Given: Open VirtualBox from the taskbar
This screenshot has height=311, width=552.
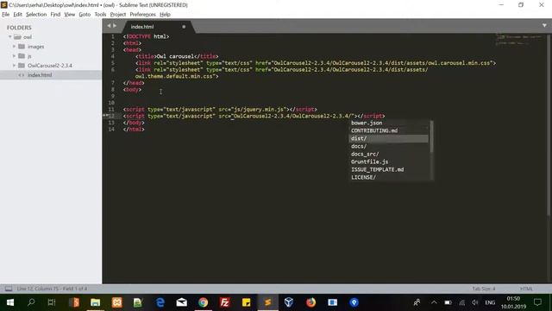Looking at the screenshot, I should point(289,302).
